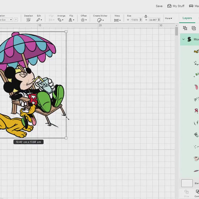Open the Warp tool icon
The height and width of the screenshot is (199, 199).
(x=116, y=20)
